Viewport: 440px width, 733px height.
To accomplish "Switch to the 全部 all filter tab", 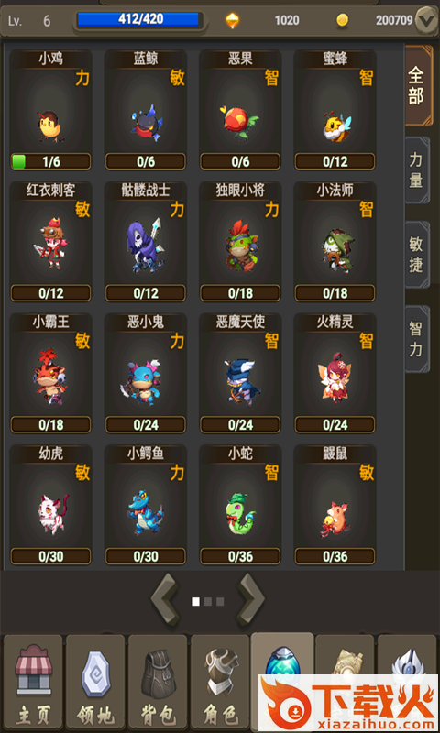I will pos(417,85).
